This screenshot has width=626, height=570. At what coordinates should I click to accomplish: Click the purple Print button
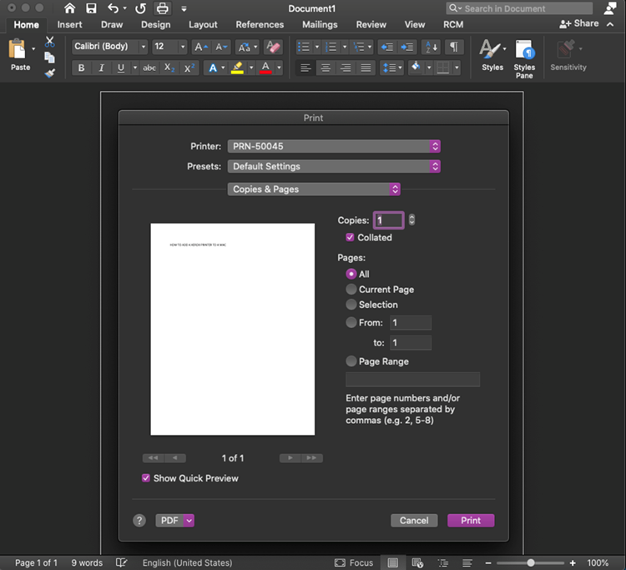tap(471, 520)
